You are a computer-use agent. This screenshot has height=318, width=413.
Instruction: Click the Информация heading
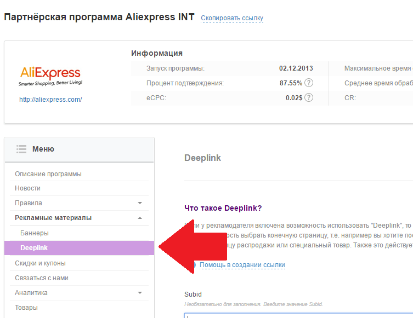click(x=157, y=53)
